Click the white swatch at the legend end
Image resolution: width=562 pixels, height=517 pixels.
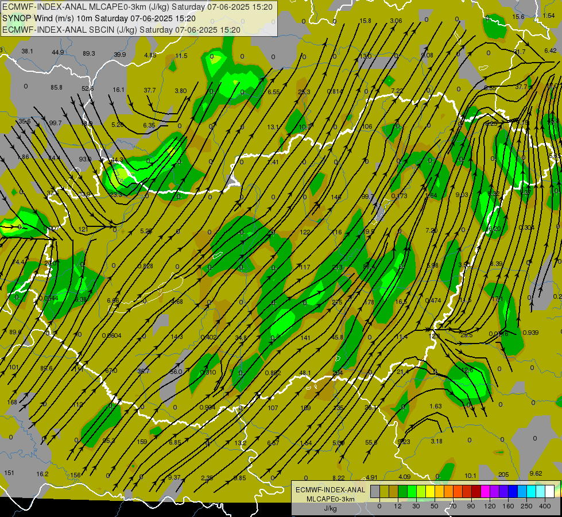(x=549, y=492)
